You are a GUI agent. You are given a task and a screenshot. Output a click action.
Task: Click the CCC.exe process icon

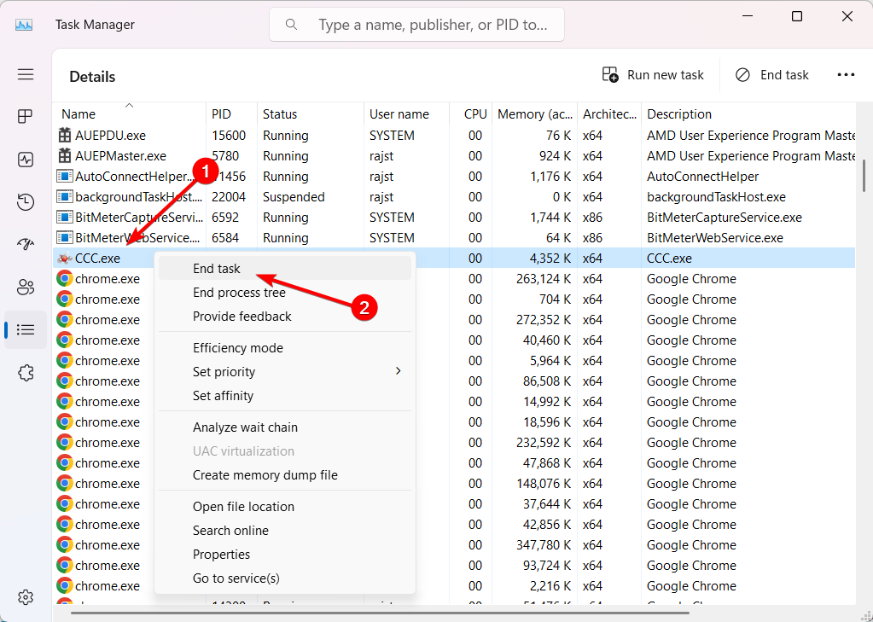(x=65, y=259)
